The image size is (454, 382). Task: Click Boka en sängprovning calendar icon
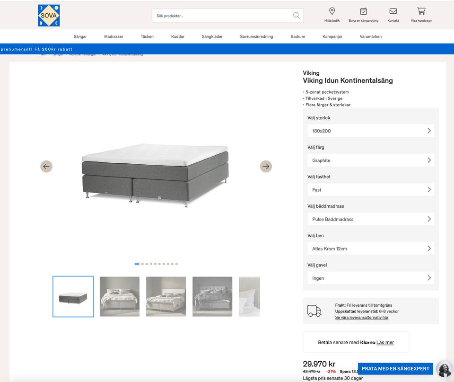pos(363,11)
